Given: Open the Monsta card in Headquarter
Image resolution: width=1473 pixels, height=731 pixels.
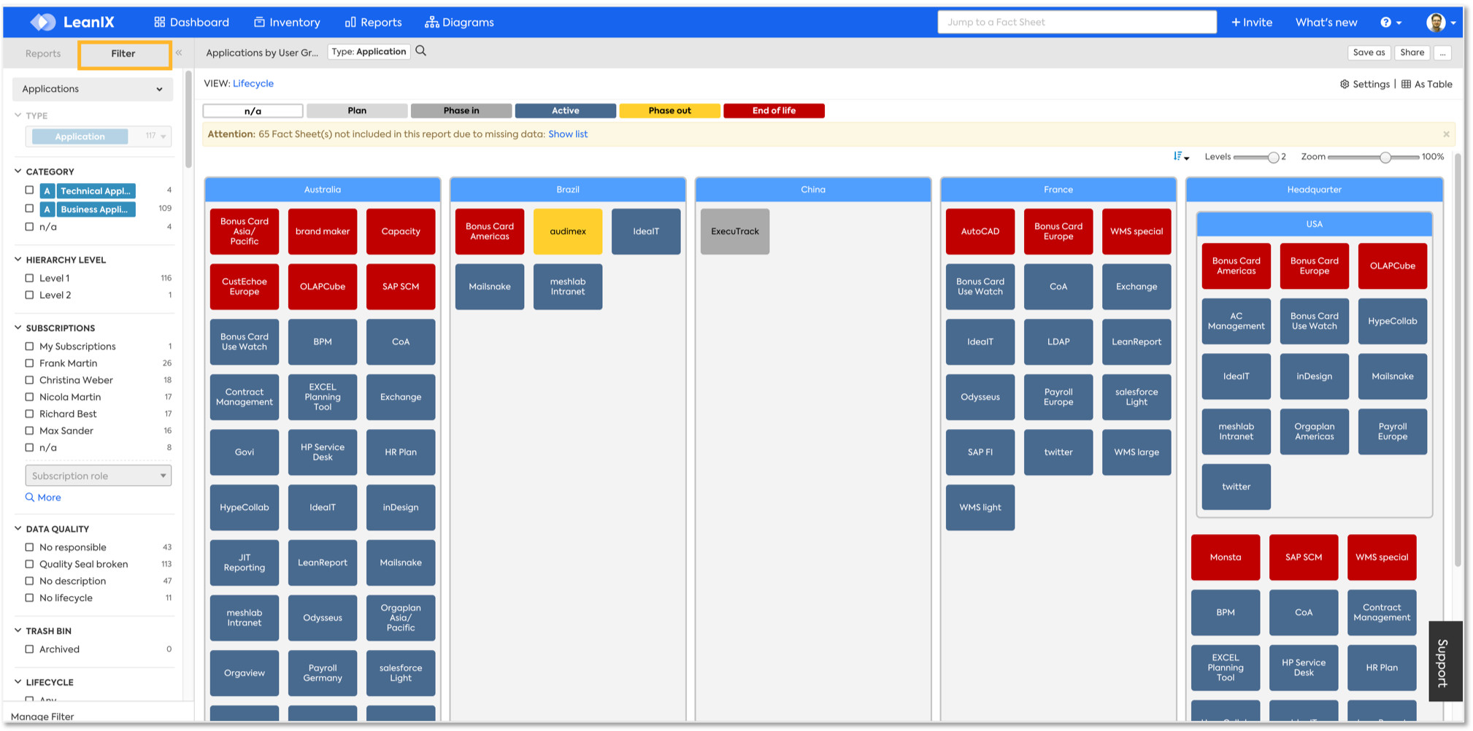Looking at the screenshot, I should [1226, 557].
